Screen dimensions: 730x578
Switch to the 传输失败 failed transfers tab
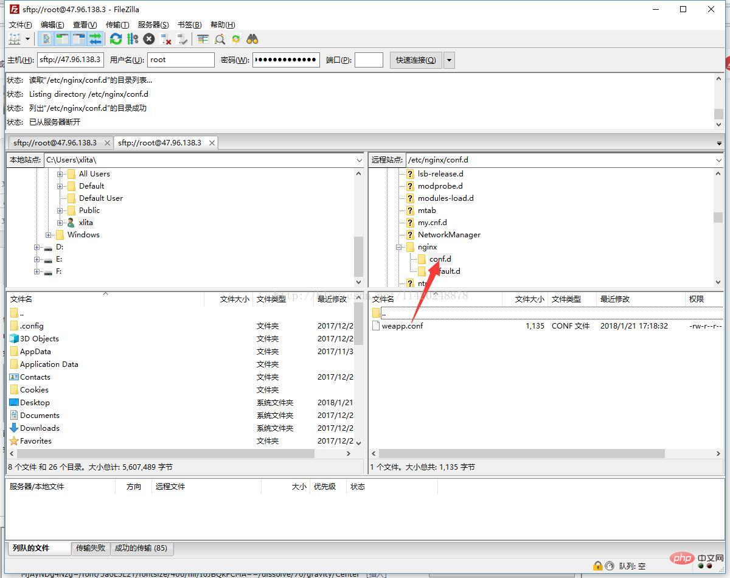click(x=91, y=548)
